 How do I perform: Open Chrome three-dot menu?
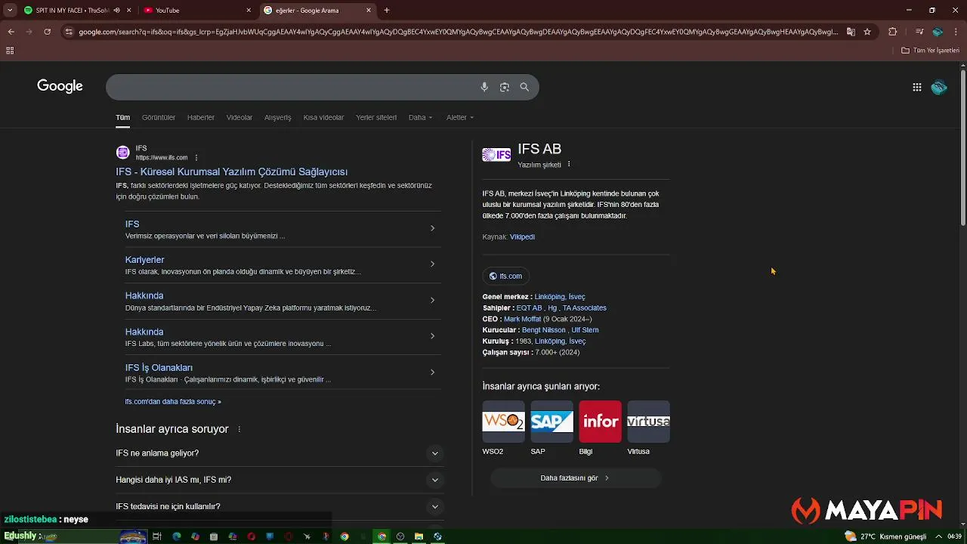pos(956,32)
